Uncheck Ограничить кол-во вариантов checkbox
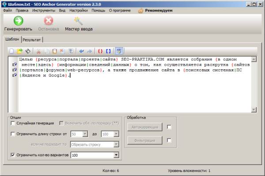Viewport: 265px width, 176px height. pyautogui.click(x=13, y=155)
